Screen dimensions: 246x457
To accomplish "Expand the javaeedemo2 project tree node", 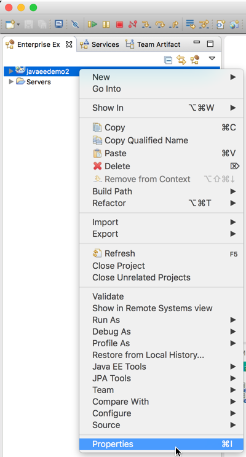I will pyautogui.click(x=11, y=71).
